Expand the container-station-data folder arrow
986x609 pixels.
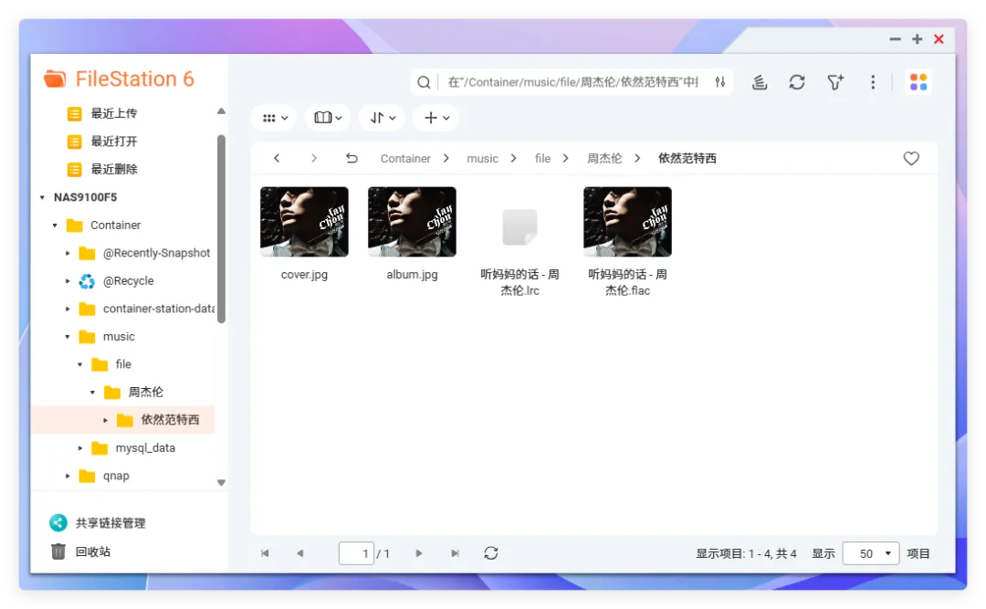click(68, 309)
